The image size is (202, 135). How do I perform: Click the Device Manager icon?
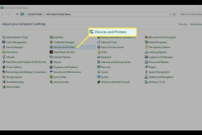[x=4, y=47]
